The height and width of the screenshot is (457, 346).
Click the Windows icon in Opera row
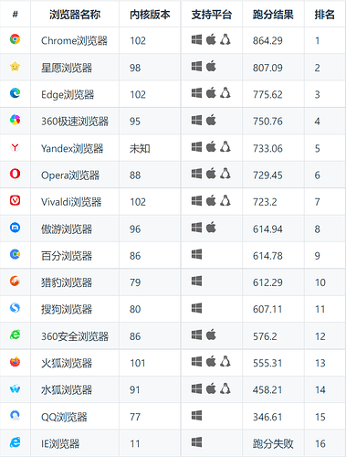196,174
